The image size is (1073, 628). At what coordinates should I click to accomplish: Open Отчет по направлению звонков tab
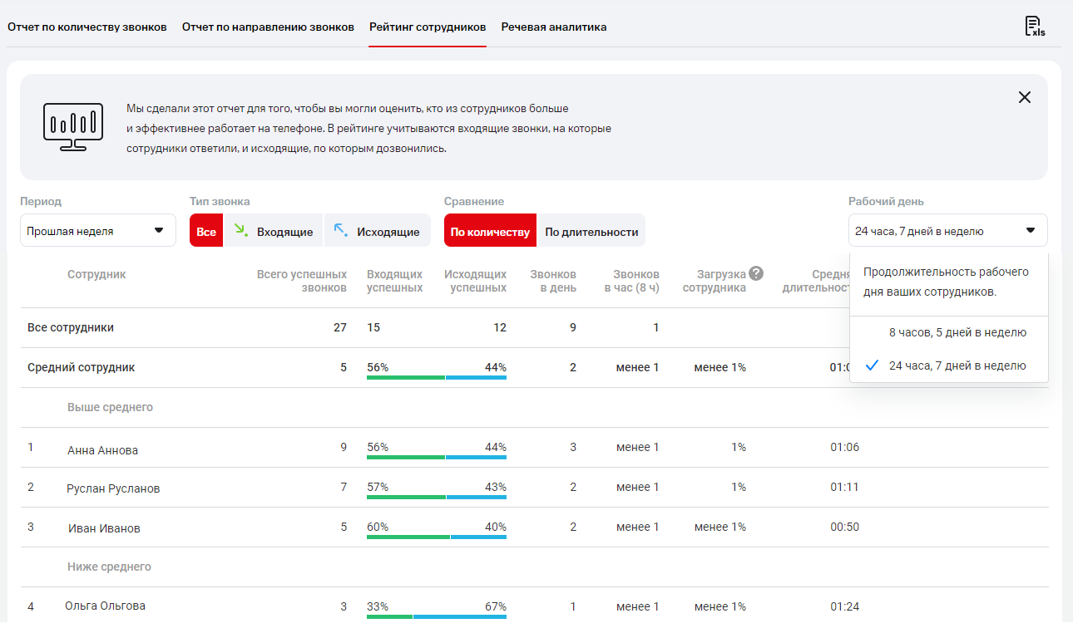click(x=268, y=27)
